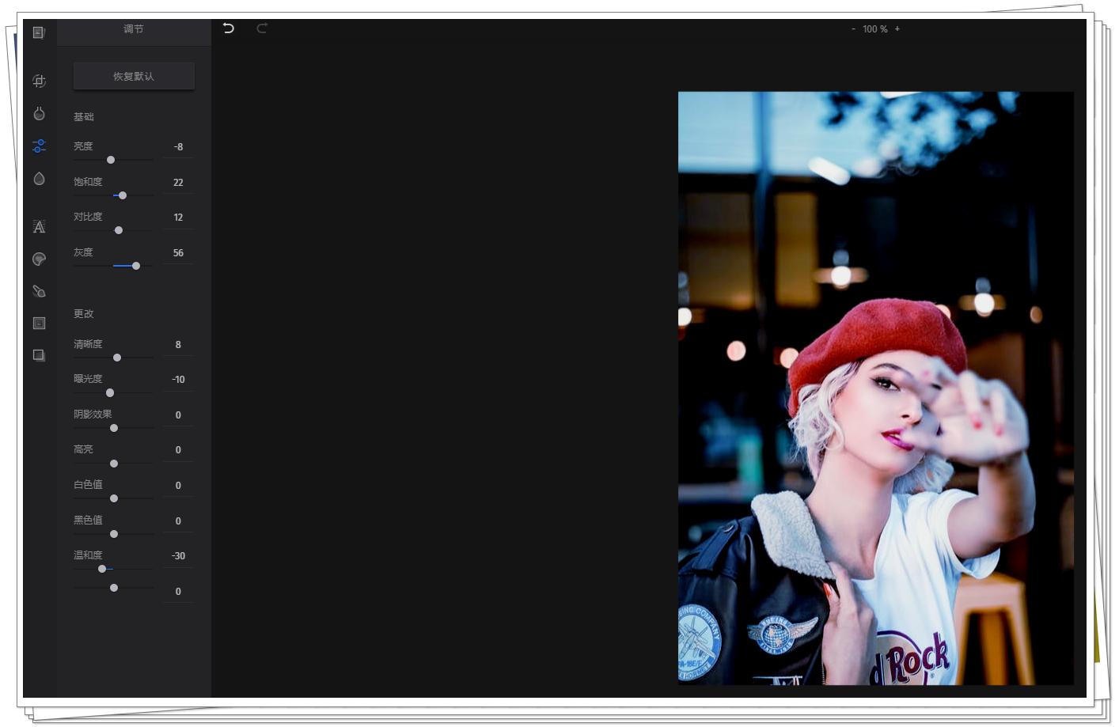Click the undo arrow

(x=229, y=28)
